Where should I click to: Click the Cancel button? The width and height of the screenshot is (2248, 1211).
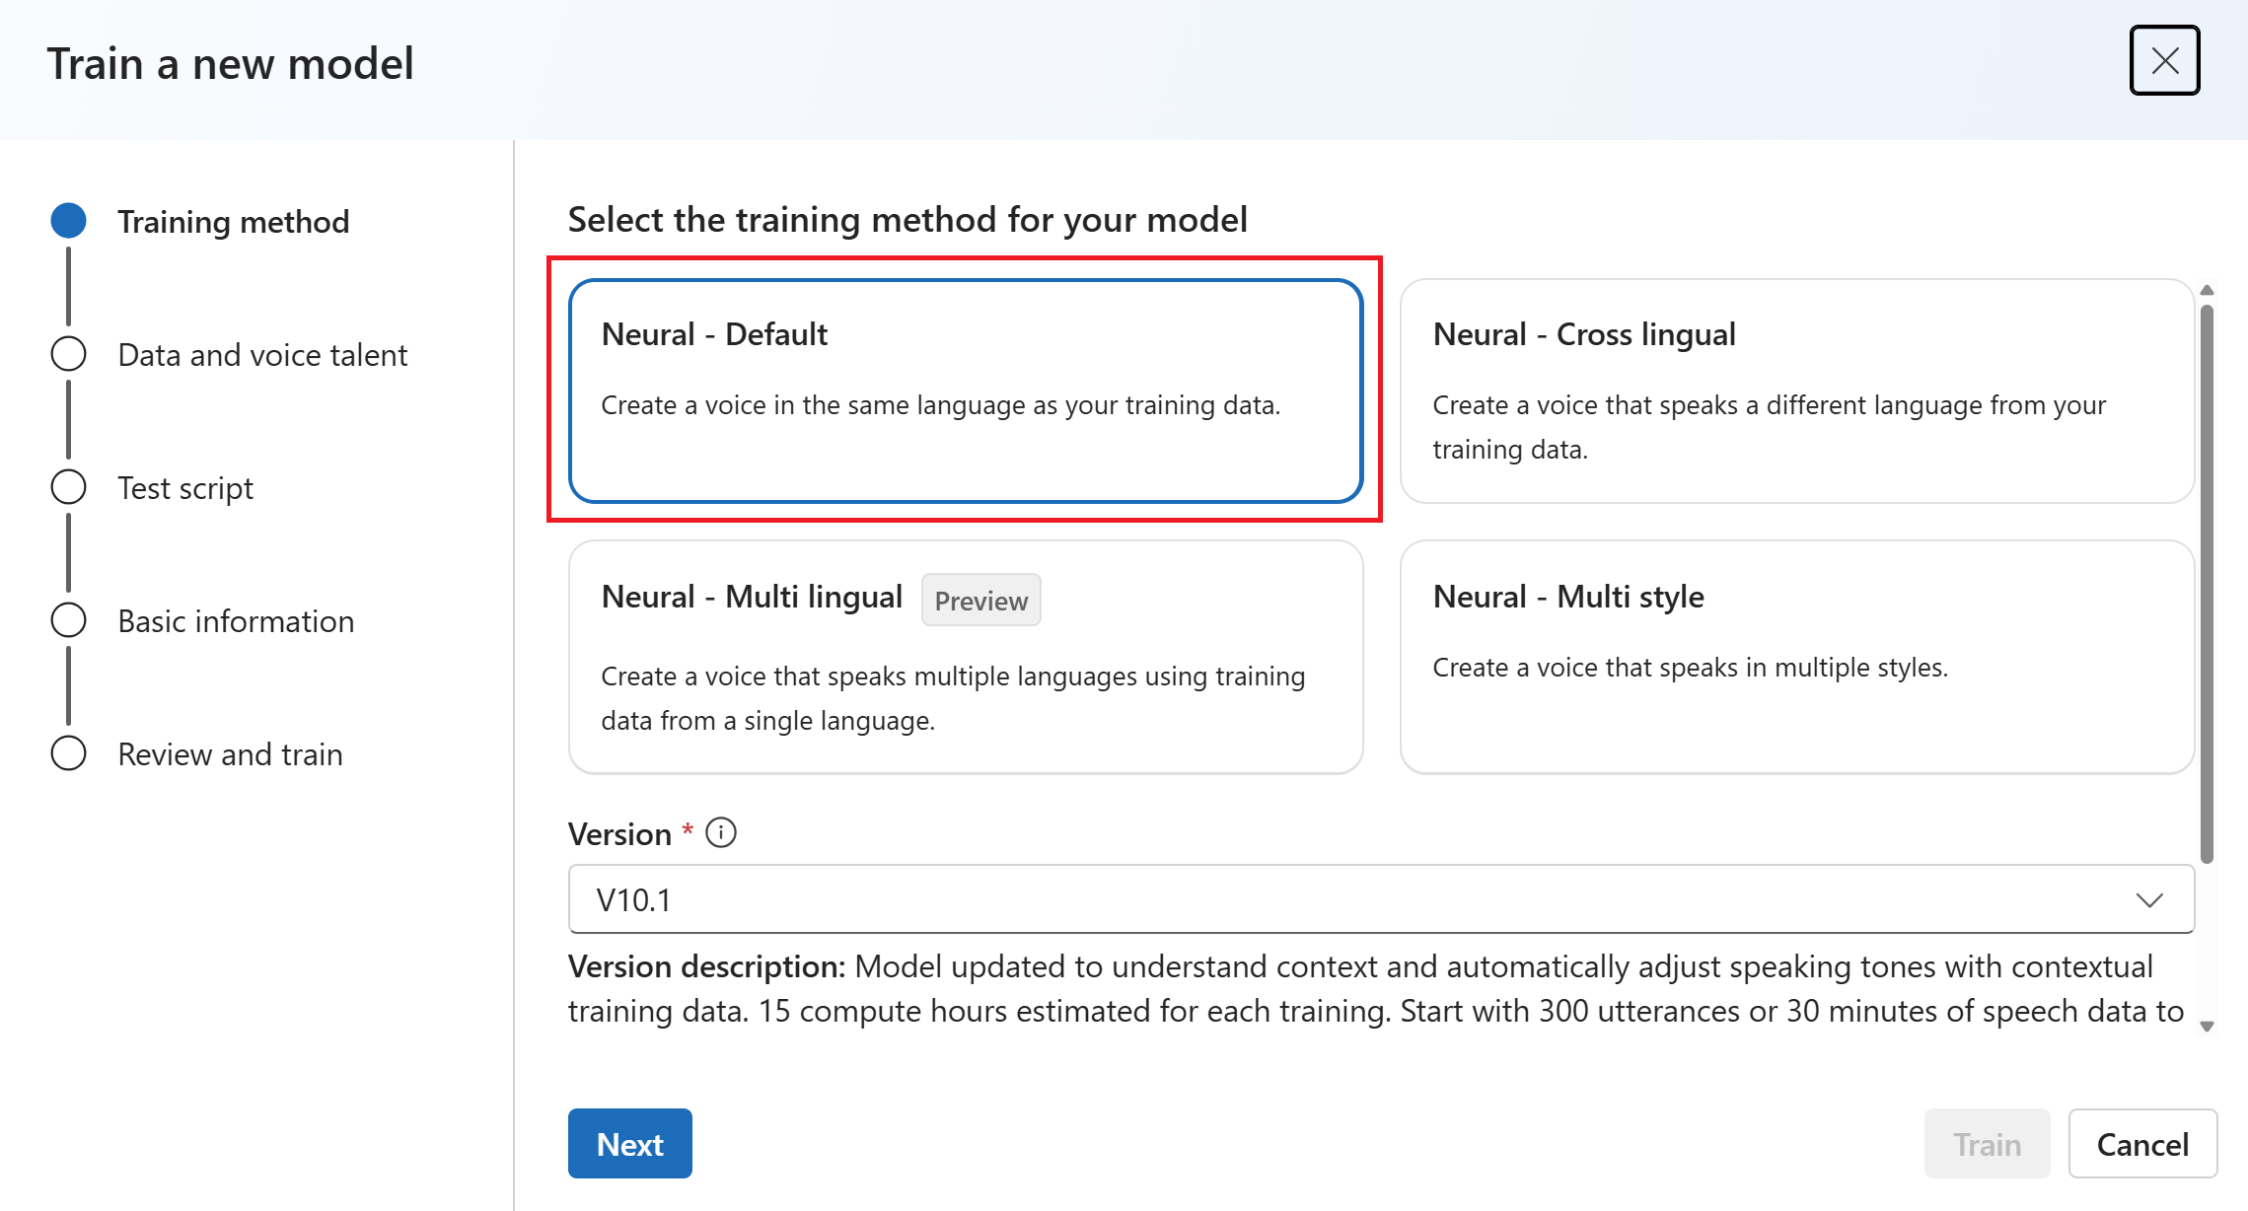2141,1144
